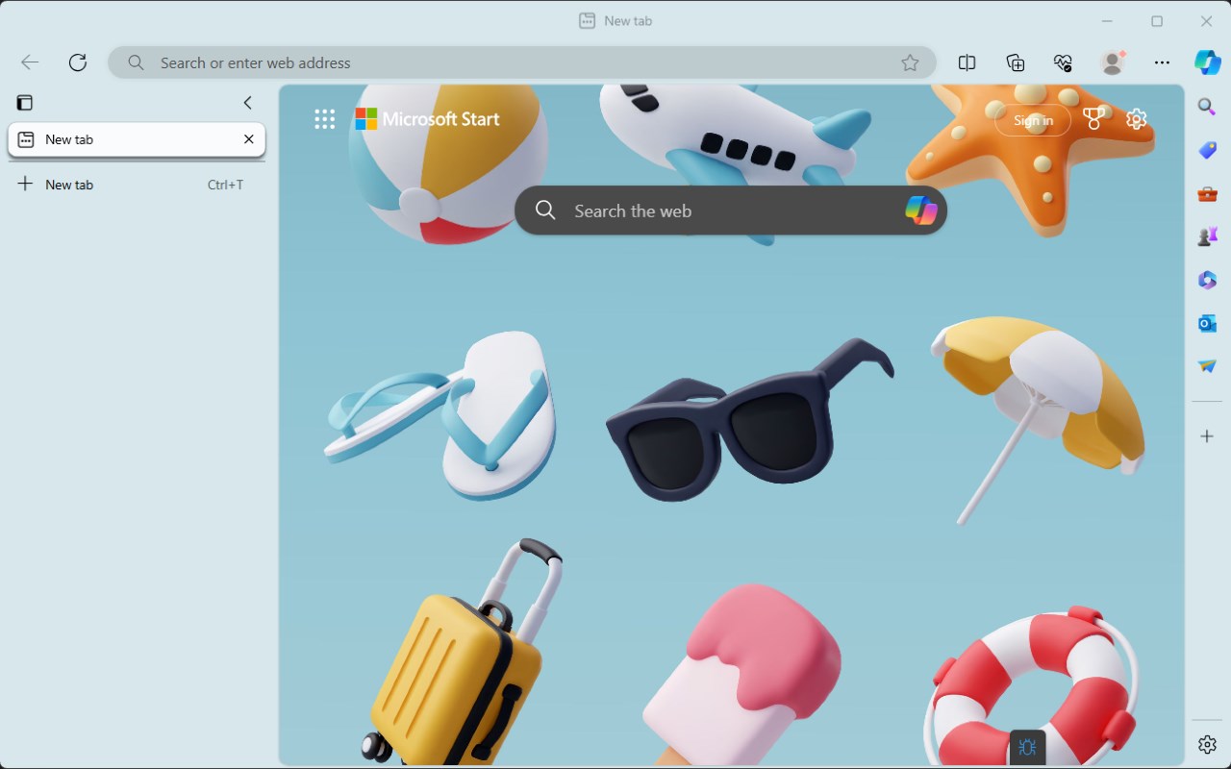
Task: Click the Copilot icon in search box
Action: (x=920, y=210)
